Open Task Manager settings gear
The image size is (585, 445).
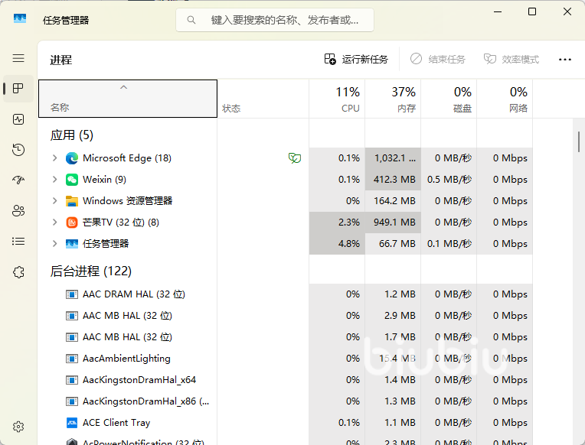coord(18,427)
